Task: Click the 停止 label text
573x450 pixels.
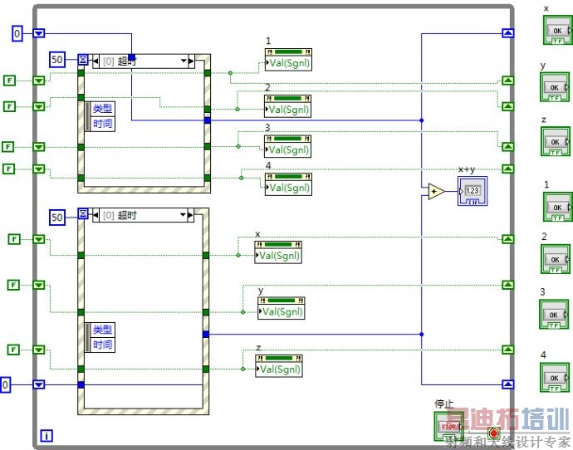Action: 444,404
